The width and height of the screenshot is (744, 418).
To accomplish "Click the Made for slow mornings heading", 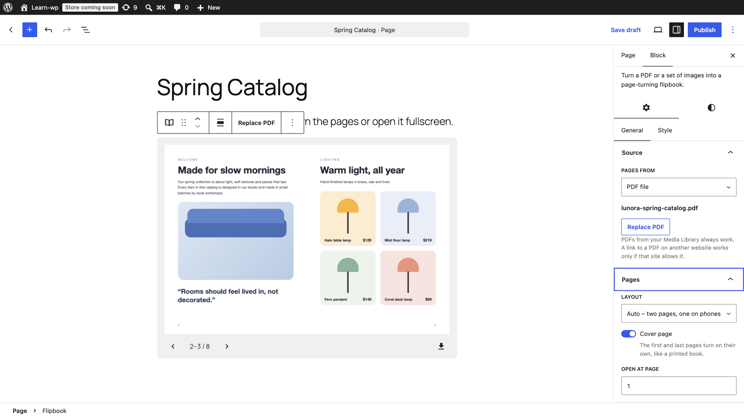I will (x=231, y=170).
